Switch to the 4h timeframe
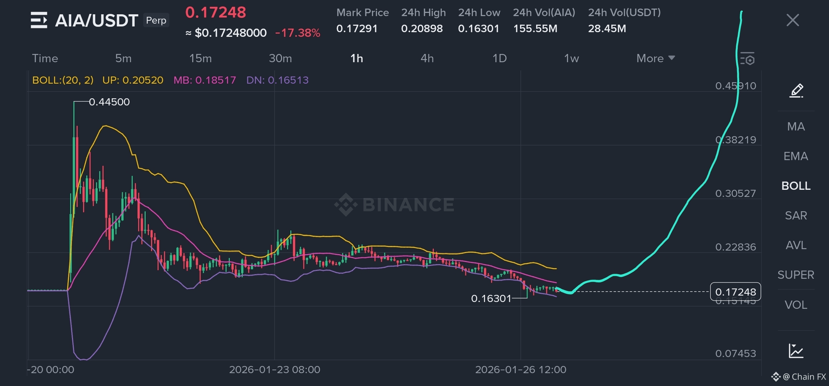829x386 pixels. click(427, 58)
